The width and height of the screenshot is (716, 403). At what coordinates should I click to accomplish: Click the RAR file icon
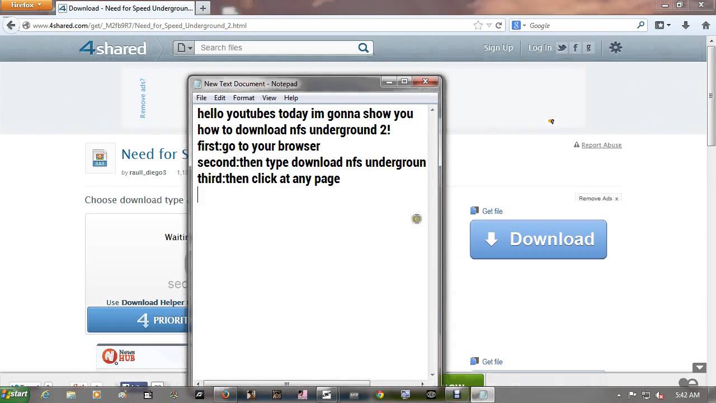coord(100,158)
